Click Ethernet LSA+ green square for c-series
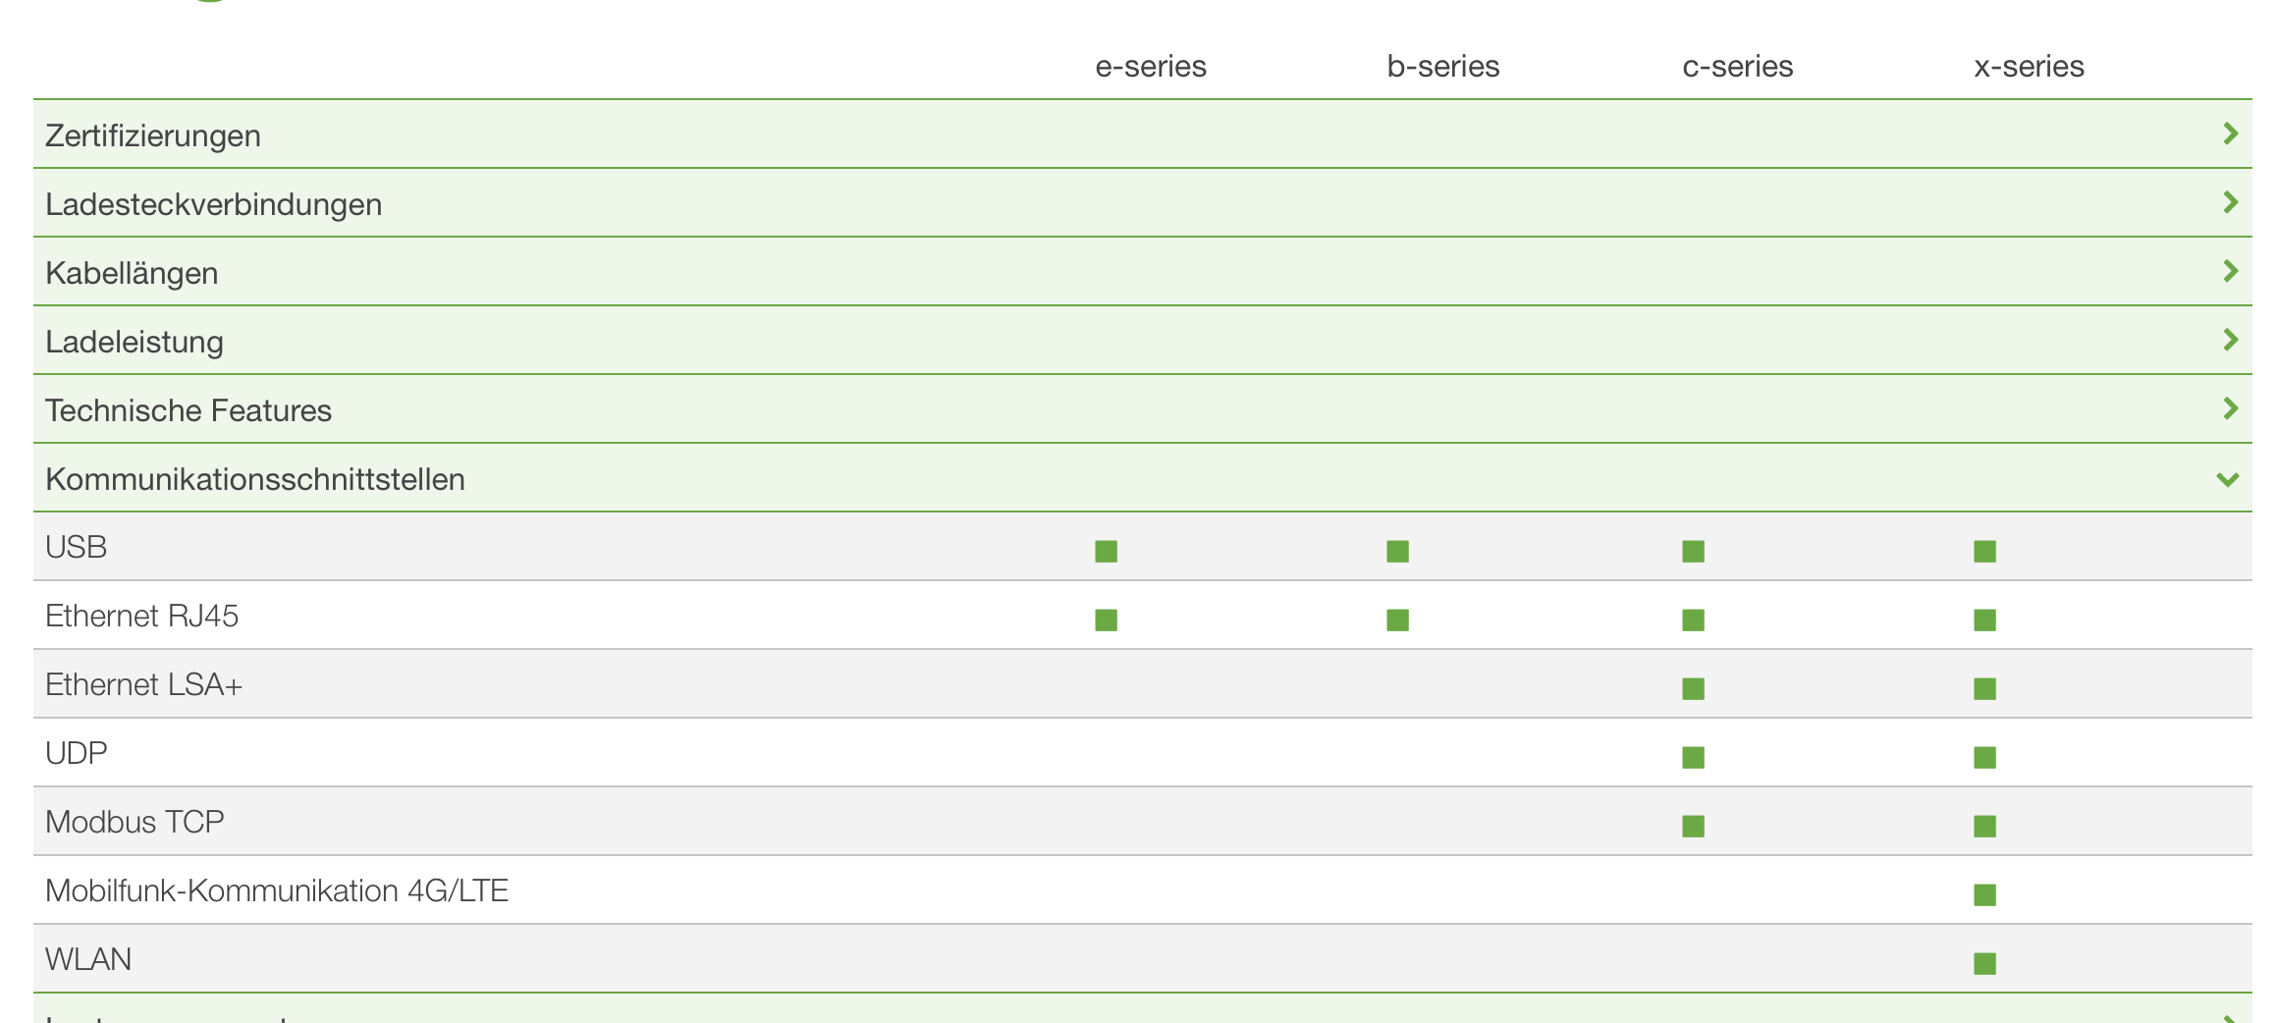Screen dimensions: 2278x1023 tap(1693, 688)
